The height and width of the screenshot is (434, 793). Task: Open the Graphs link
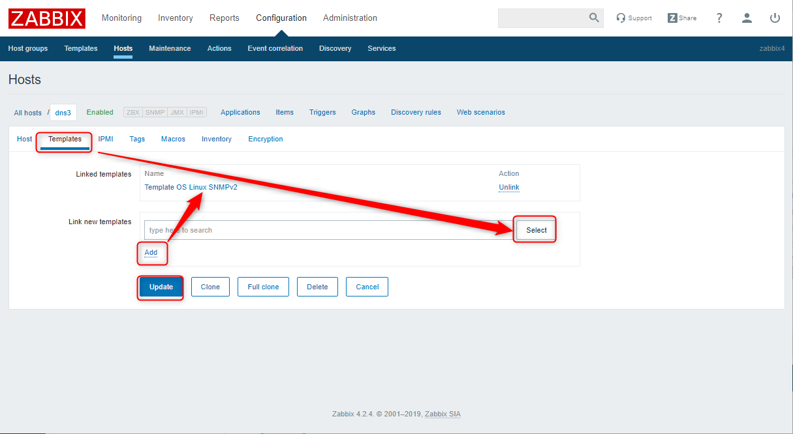click(x=364, y=112)
